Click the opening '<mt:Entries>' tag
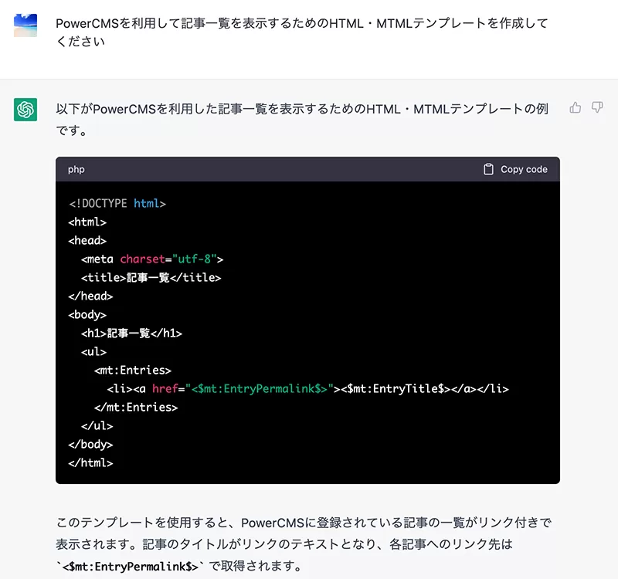This screenshot has width=618, height=579. pyautogui.click(x=133, y=371)
